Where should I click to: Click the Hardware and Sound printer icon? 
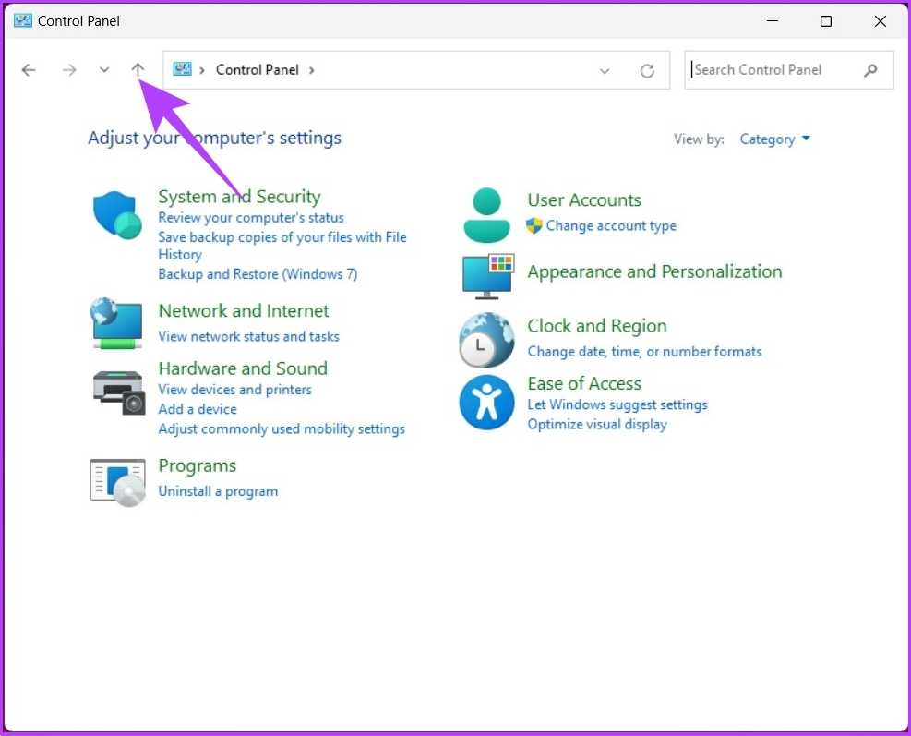119,392
